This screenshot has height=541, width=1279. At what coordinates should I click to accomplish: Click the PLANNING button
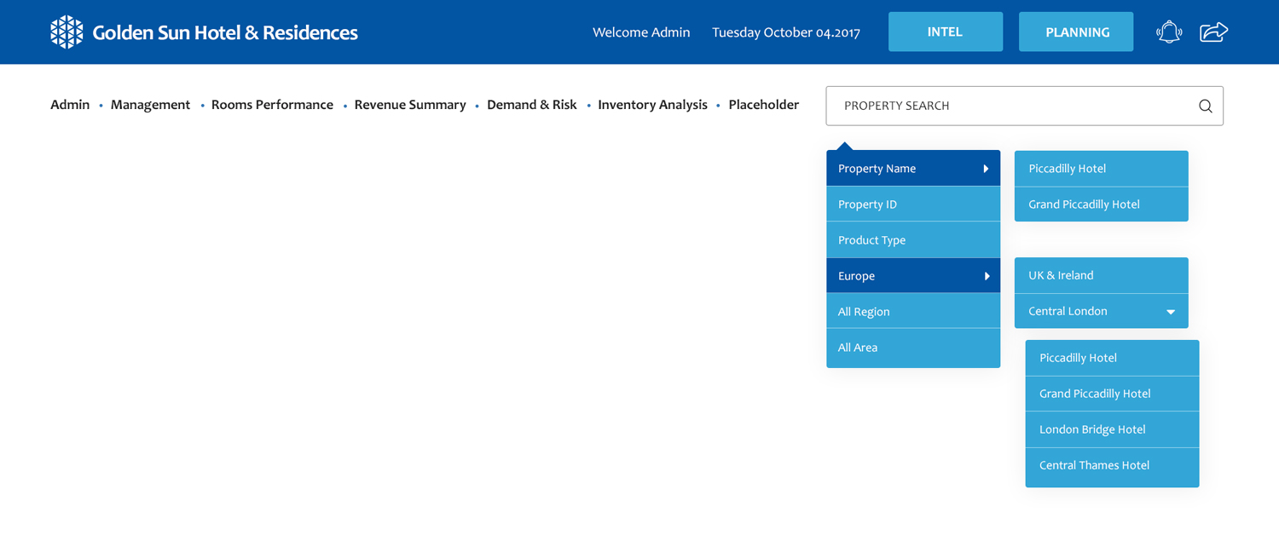click(x=1076, y=32)
